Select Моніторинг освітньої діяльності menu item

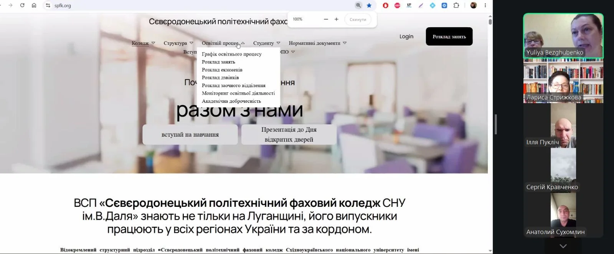(238, 93)
